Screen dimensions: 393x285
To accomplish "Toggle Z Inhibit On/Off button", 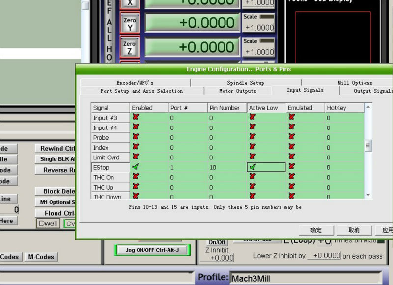I will 217,242.
